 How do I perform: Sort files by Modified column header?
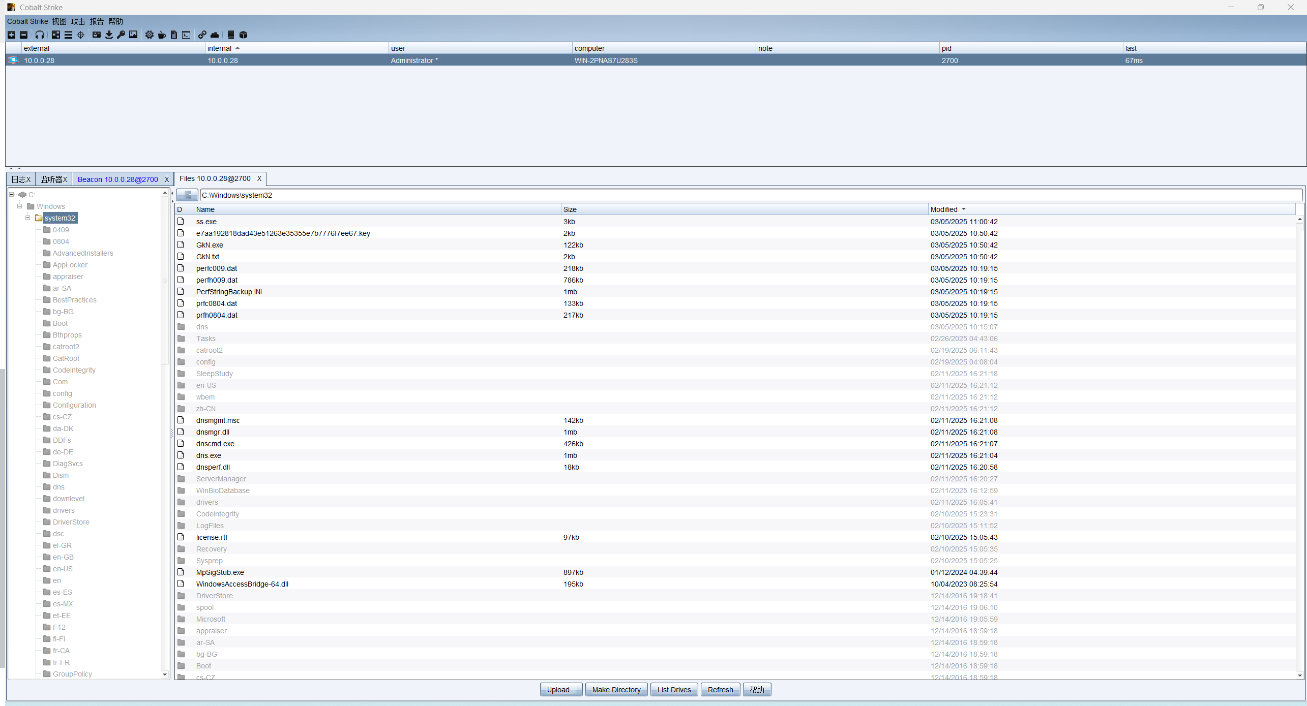point(944,209)
